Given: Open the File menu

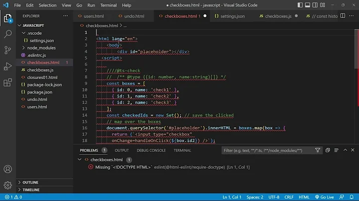Looking at the screenshot, I should (x=17, y=5).
